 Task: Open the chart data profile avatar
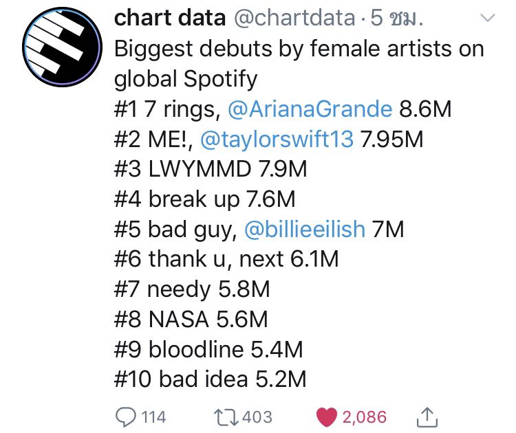pyautogui.click(x=62, y=47)
